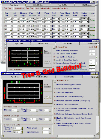The width and height of the screenshot is (101, 140).
Task: Click 'Tree Exit Node Number:' label
Action: click(x=65, y=57)
